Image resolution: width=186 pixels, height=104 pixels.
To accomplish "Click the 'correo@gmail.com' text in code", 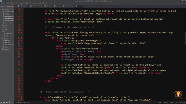I will (x=72, y=60).
